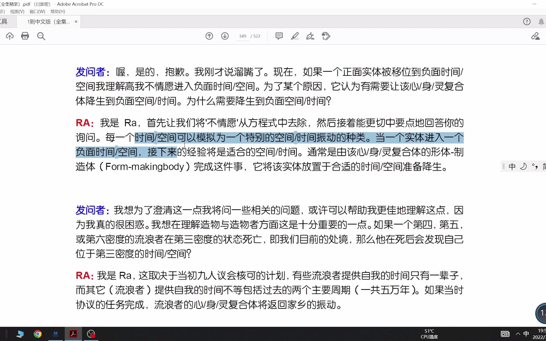Show hidden system tray icons
The height and width of the screenshot is (341, 546).
(518, 334)
